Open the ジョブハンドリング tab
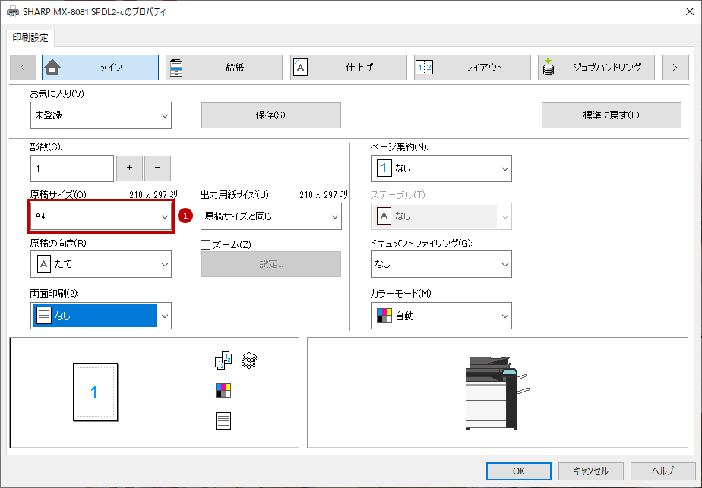This screenshot has width=702, height=488. [596, 68]
